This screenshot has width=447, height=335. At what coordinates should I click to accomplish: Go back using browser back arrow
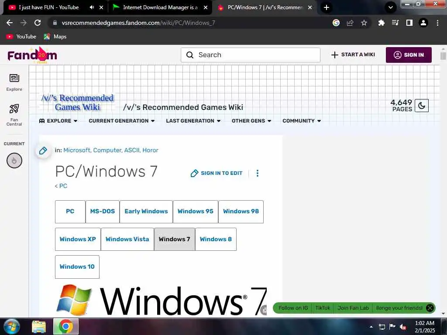10,23
